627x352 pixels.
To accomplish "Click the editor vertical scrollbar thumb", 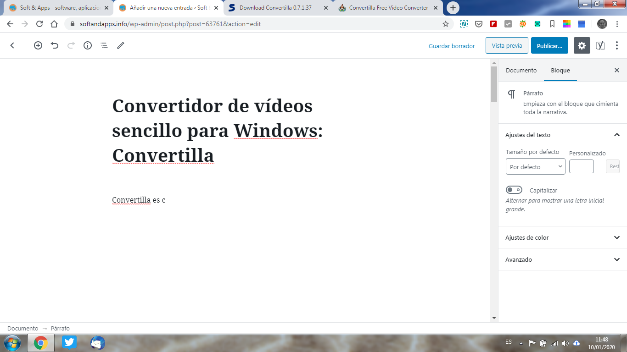I will (x=494, y=84).
